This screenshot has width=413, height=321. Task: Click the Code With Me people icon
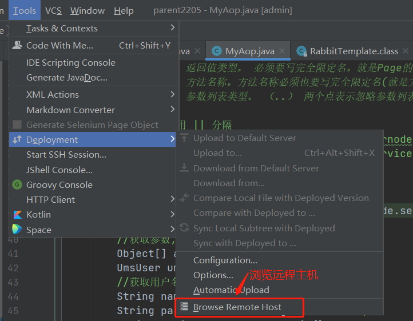click(17, 45)
